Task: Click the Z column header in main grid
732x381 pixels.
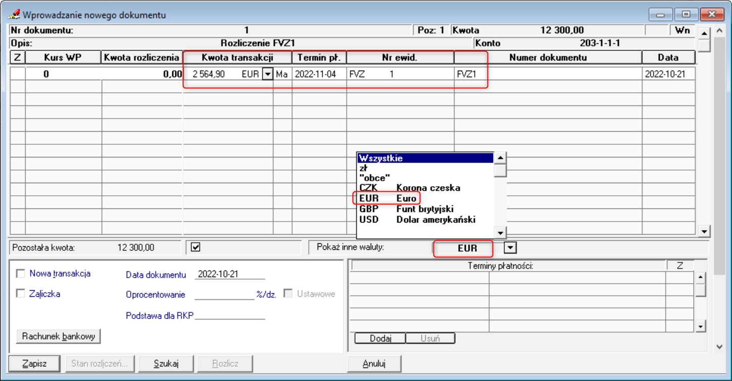Action: (x=18, y=58)
